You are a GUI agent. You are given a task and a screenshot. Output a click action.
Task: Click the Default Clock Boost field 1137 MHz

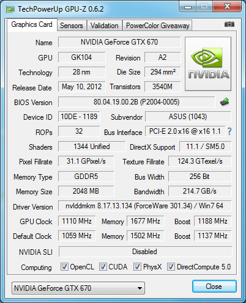coord(212,236)
